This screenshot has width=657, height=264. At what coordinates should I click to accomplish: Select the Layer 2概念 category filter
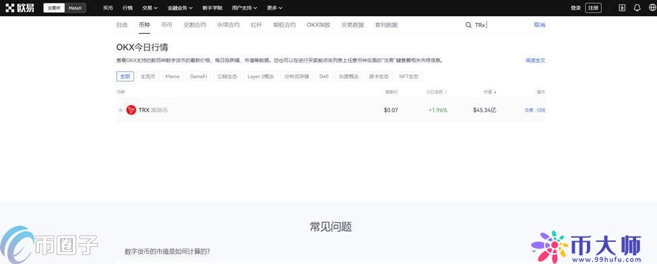(261, 77)
